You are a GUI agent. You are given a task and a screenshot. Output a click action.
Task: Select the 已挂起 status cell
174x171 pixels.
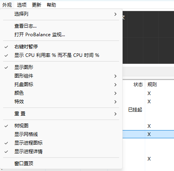point(135,110)
